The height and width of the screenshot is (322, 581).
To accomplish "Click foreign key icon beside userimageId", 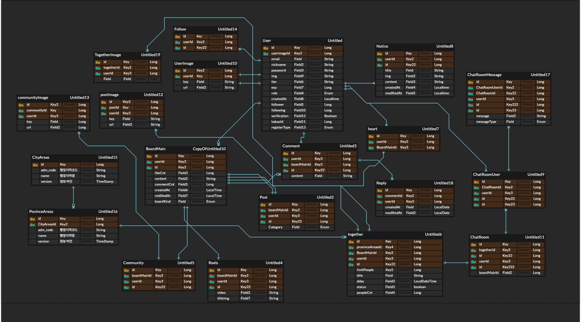I will (265, 54).
